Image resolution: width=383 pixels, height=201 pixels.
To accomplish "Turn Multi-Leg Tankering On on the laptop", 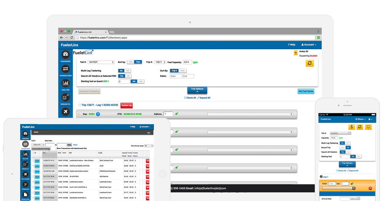I will [121, 71].
